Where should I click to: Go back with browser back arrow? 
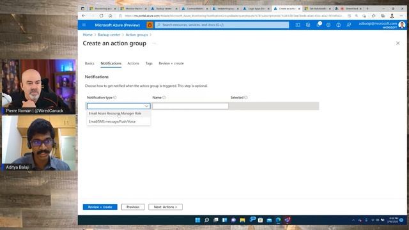pos(84,16)
